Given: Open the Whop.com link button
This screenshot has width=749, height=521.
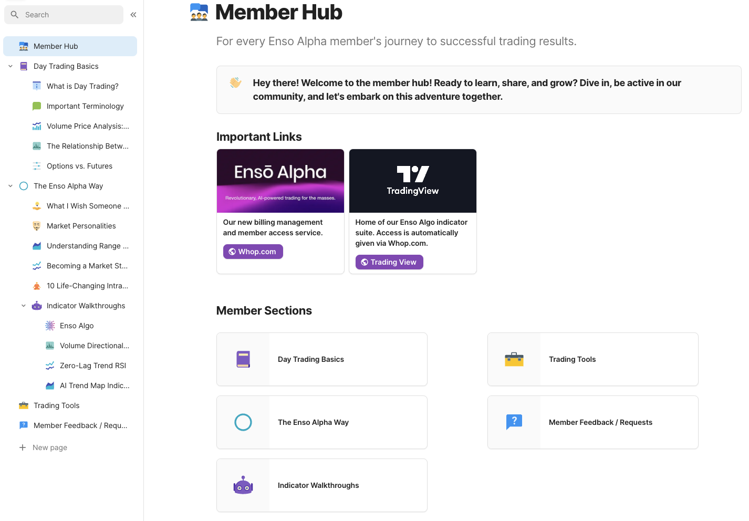Looking at the screenshot, I should click(253, 252).
